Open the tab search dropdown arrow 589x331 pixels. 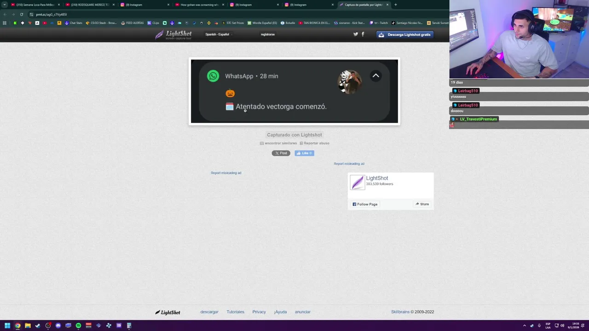[x=5, y=5]
